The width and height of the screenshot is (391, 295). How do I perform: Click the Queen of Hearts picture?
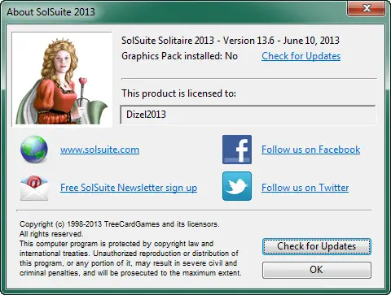pos(62,79)
